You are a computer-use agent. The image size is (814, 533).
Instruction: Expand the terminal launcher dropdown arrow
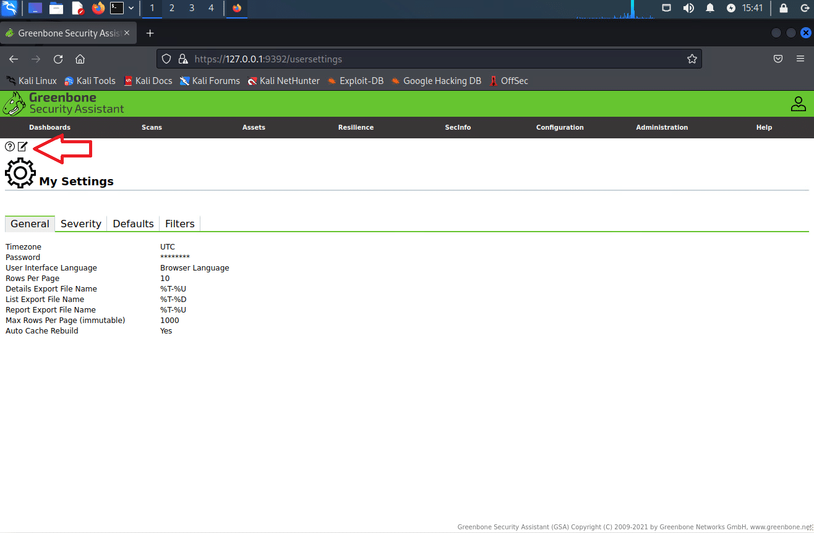click(x=131, y=8)
